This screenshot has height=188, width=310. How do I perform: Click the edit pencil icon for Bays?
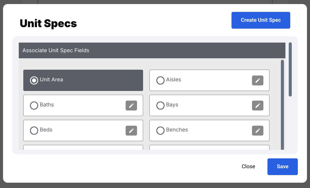click(x=258, y=106)
